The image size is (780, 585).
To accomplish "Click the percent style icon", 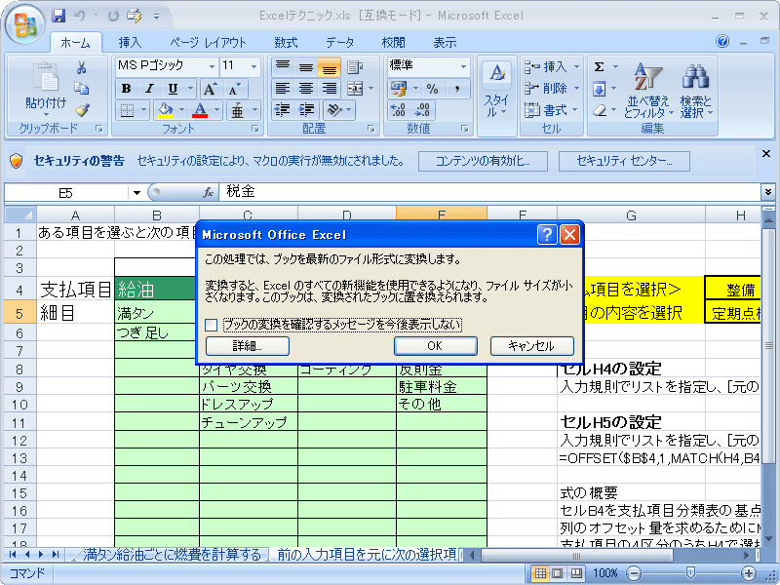I will (432, 89).
